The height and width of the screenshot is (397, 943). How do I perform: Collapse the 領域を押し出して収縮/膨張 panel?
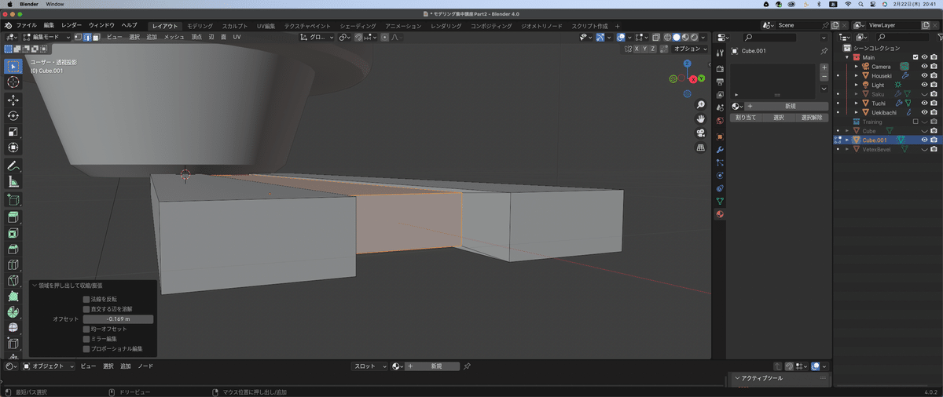(x=35, y=286)
